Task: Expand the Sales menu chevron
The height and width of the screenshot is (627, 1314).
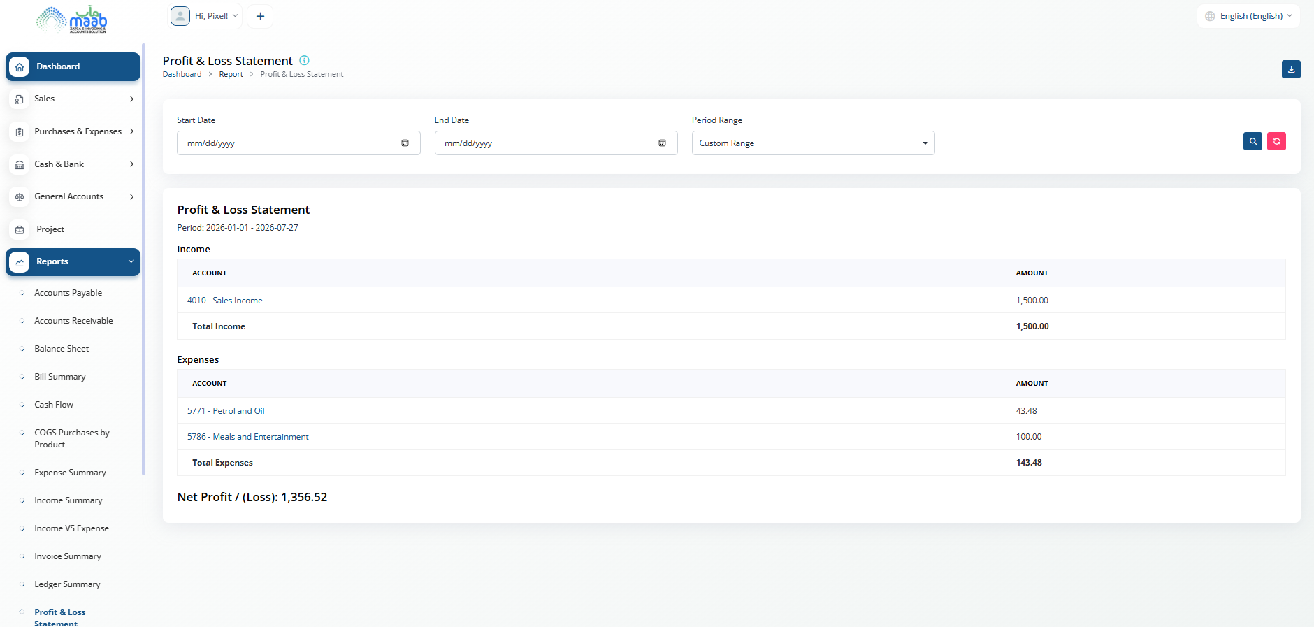Action: coord(131,99)
